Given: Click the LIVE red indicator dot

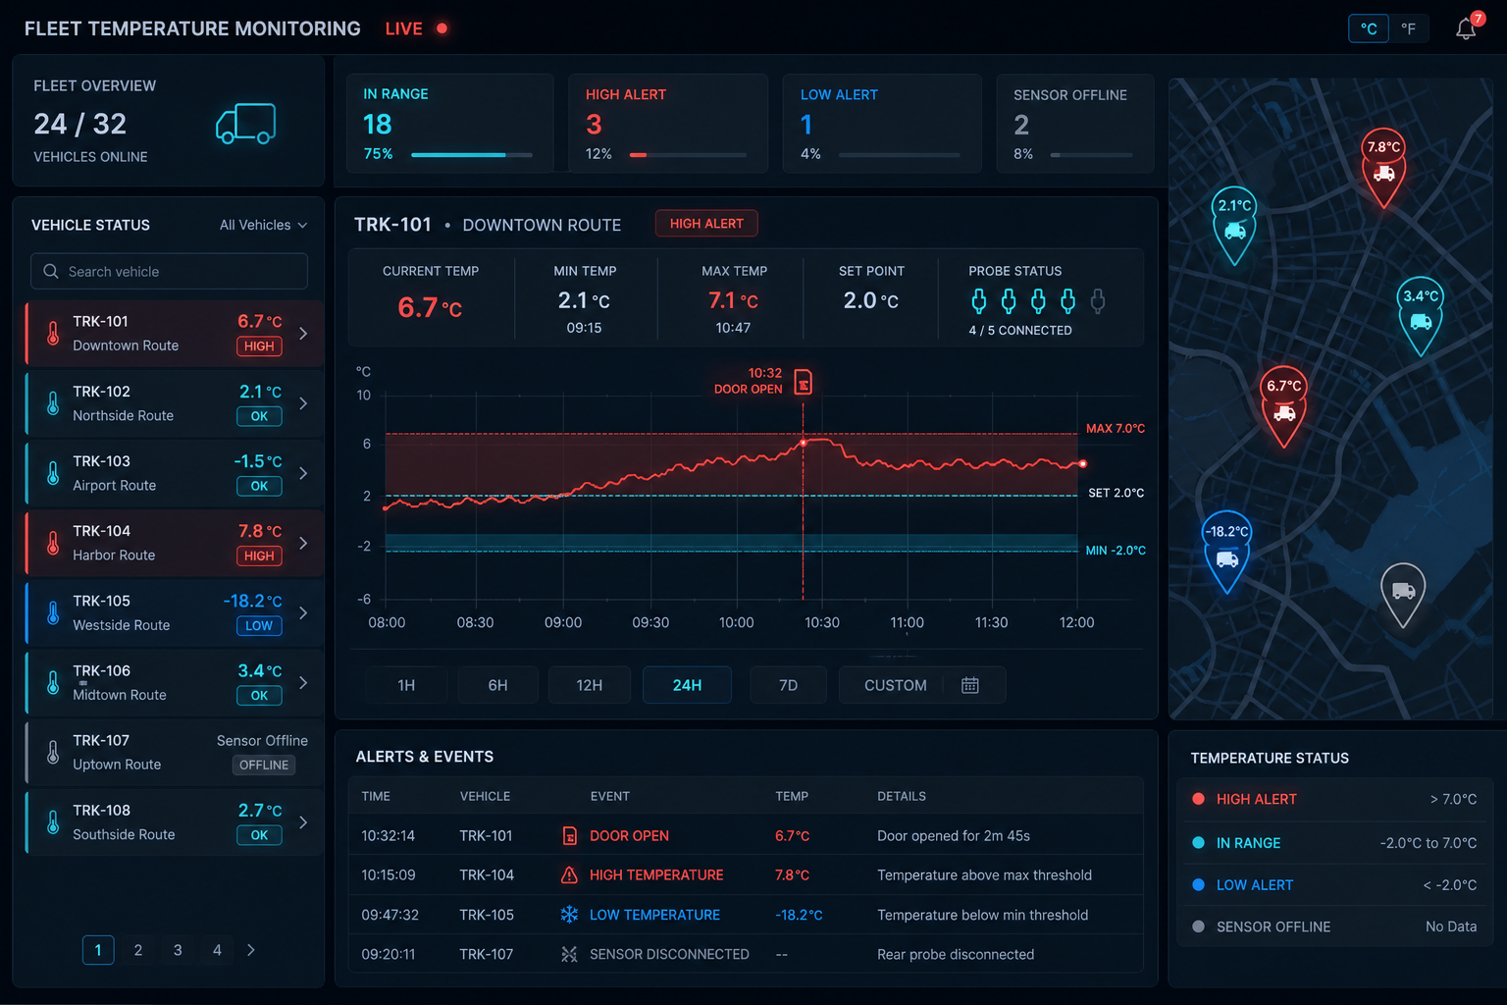Looking at the screenshot, I should [442, 28].
